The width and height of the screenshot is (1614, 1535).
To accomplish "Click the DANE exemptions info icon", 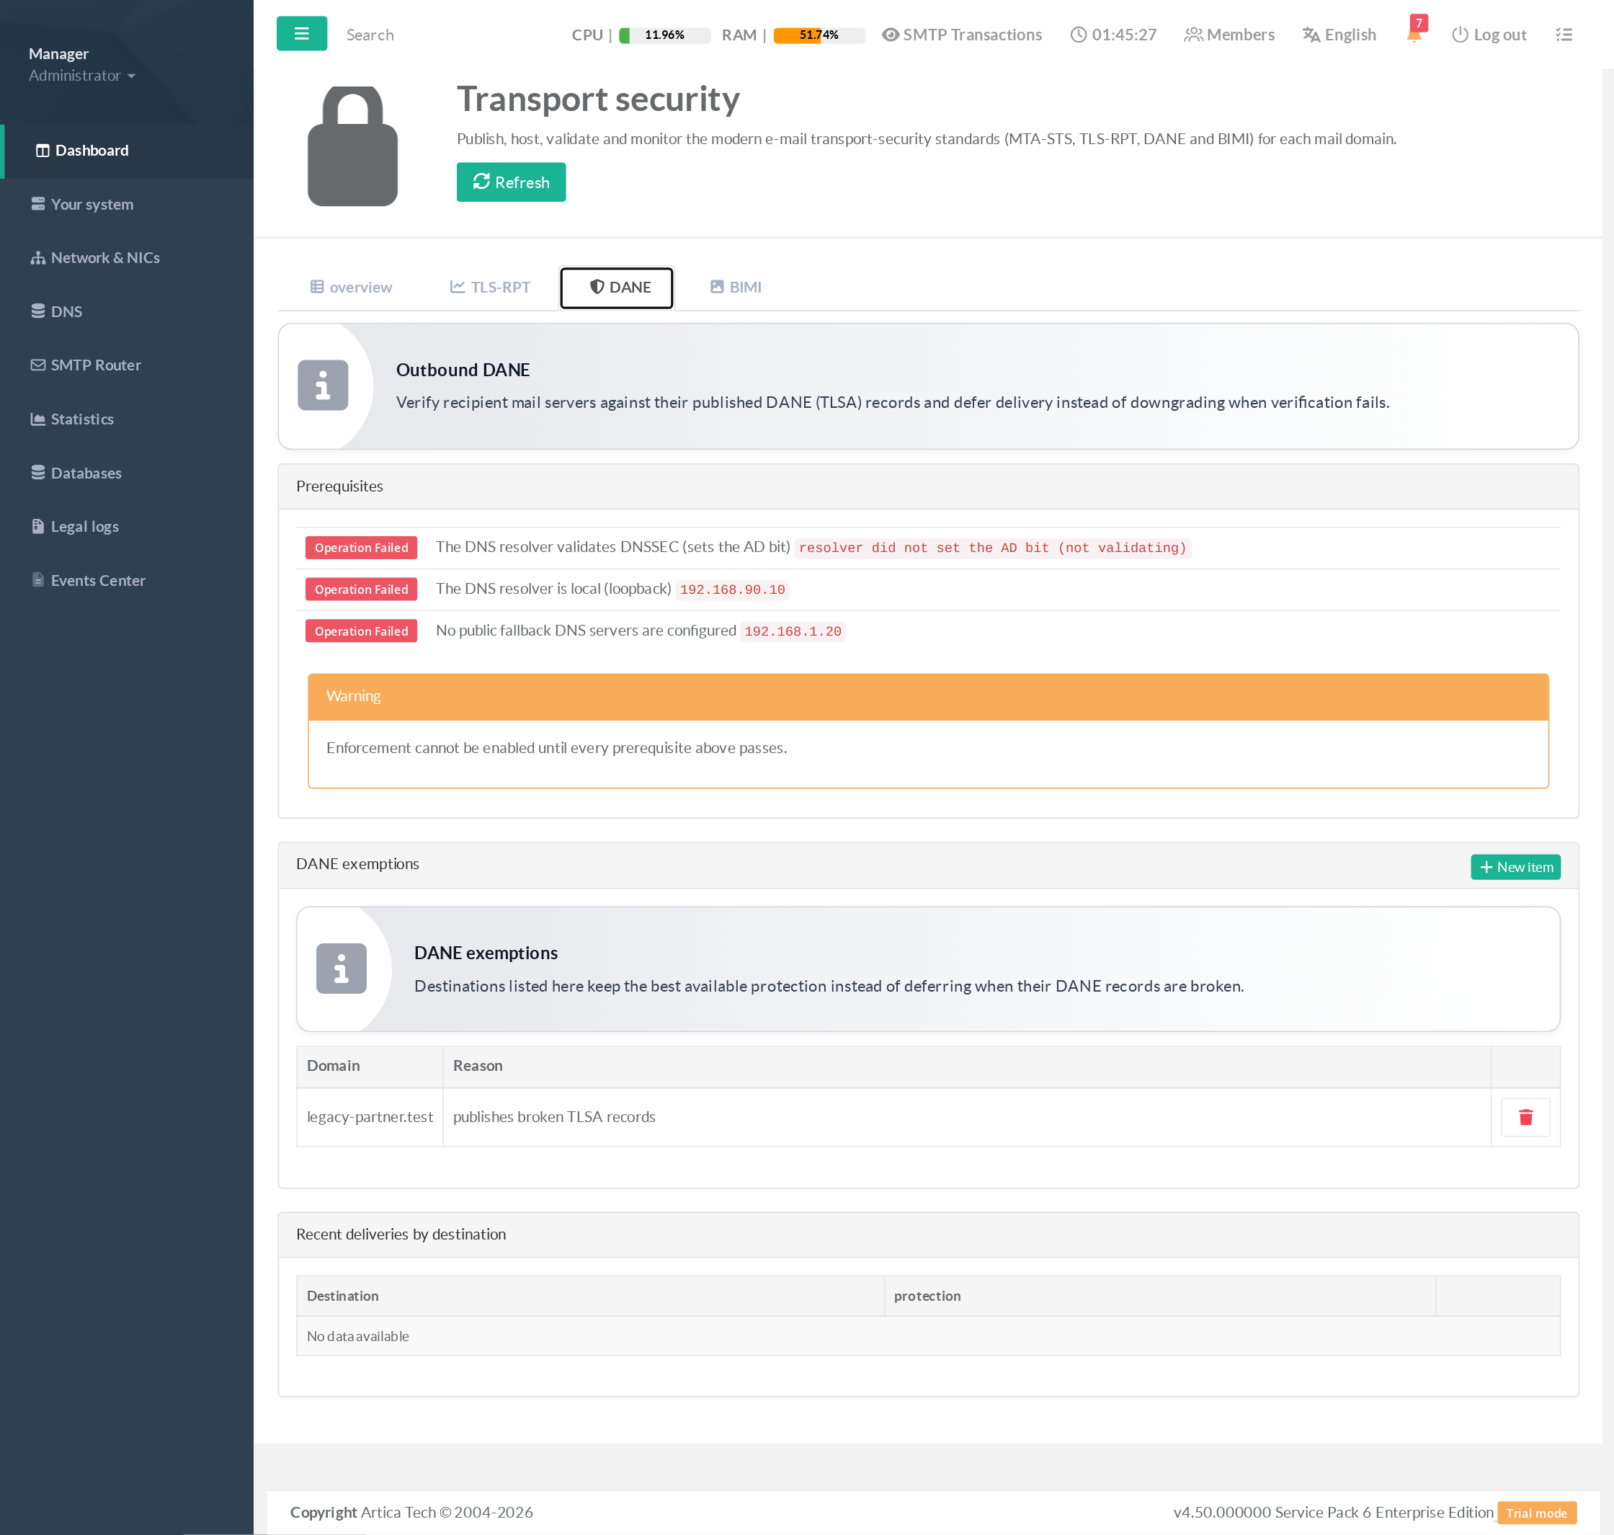I will pos(341,969).
